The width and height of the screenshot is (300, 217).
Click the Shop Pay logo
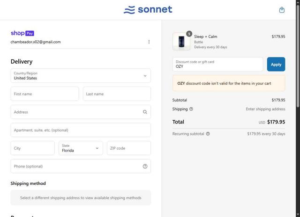(22, 33)
